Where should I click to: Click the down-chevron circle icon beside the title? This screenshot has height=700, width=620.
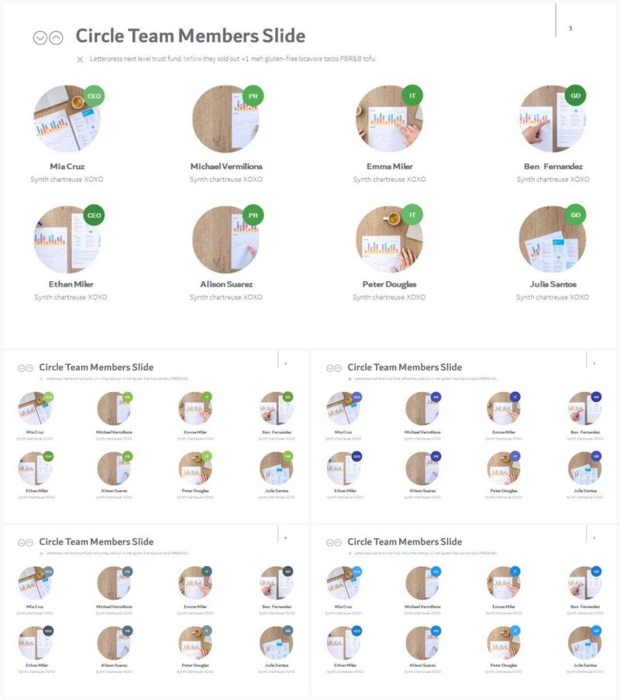pyautogui.click(x=40, y=38)
